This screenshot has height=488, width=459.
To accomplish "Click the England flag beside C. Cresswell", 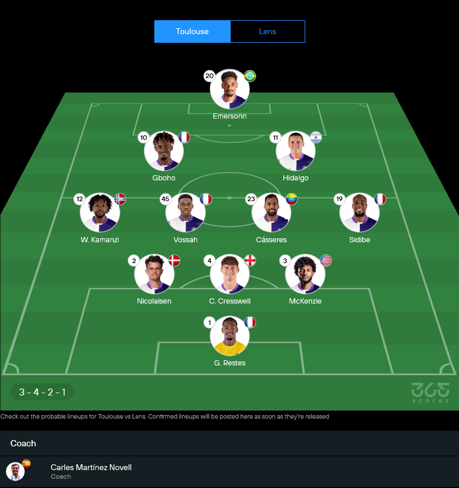I will [250, 260].
